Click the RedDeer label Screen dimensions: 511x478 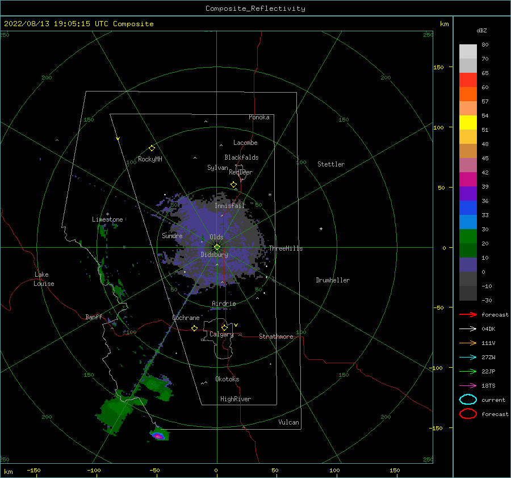241,172
